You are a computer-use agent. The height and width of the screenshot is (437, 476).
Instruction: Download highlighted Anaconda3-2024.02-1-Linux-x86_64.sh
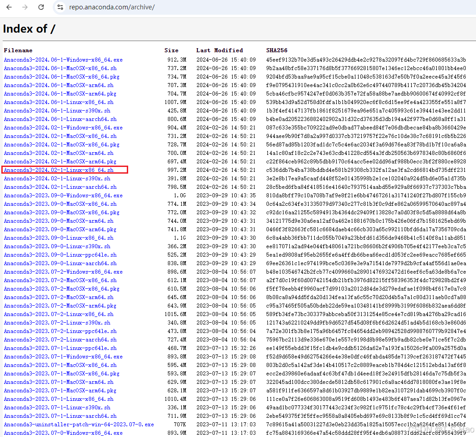pyautogui.click(x=58, y=170)
